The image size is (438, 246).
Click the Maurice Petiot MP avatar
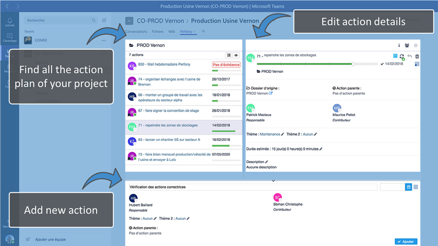pyautogui.click(x=337, y=108)
